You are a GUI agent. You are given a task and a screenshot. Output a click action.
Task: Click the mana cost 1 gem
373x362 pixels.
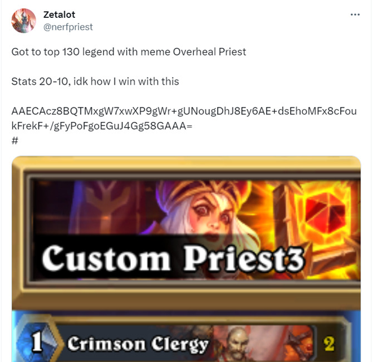pos(38,342)
